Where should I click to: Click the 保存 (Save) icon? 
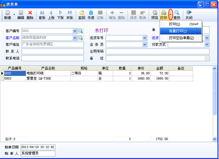[x=134, y=15]
